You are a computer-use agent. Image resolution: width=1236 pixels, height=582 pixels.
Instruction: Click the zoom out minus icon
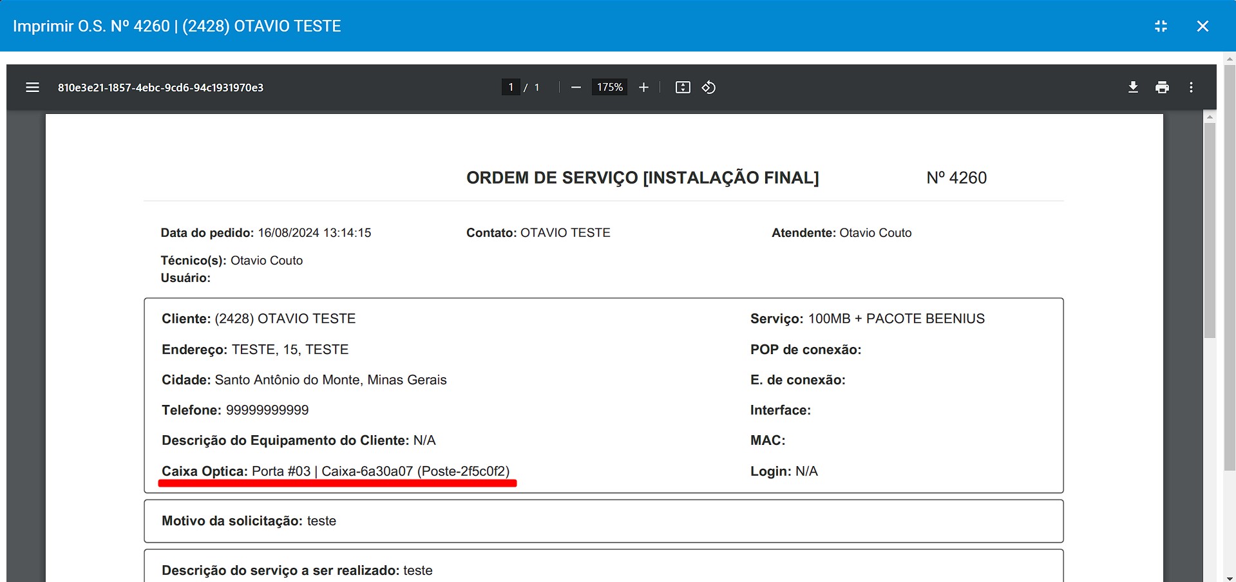576,88
